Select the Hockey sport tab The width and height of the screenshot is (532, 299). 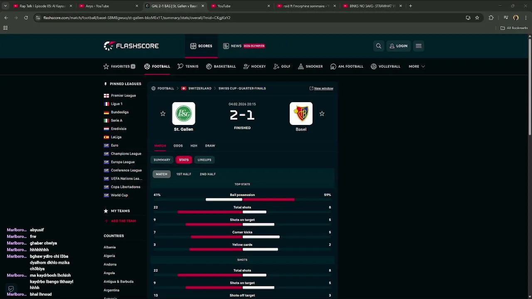(x=254, y=66)
